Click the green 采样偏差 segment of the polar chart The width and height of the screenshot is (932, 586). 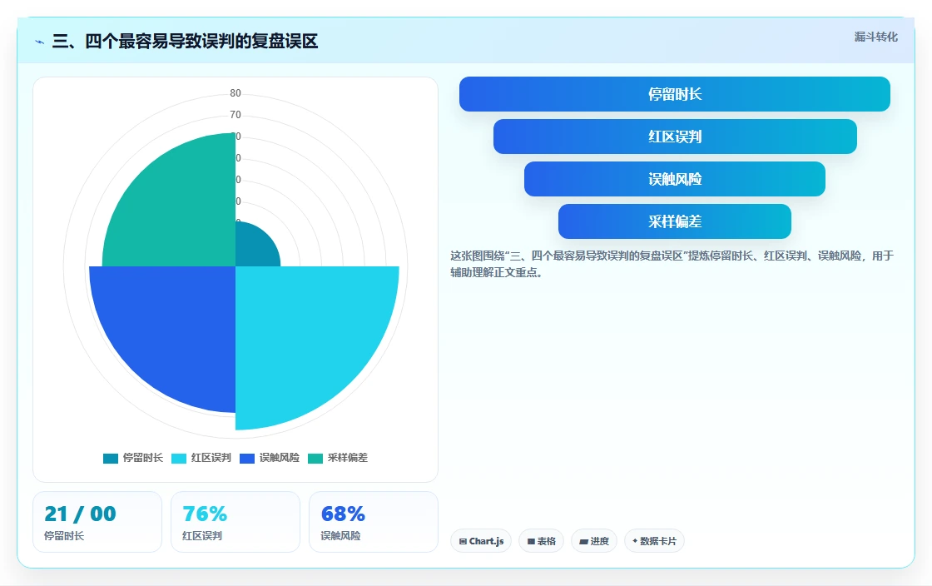(x=178, y=208)
